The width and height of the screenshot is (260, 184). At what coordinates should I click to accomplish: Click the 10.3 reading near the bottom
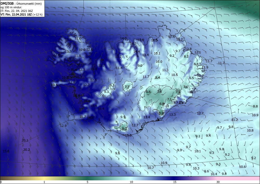coord(196,168)
